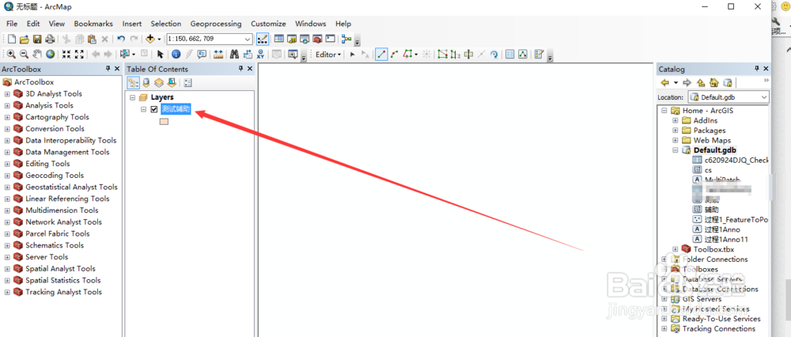Click the Add Data button

150,39
